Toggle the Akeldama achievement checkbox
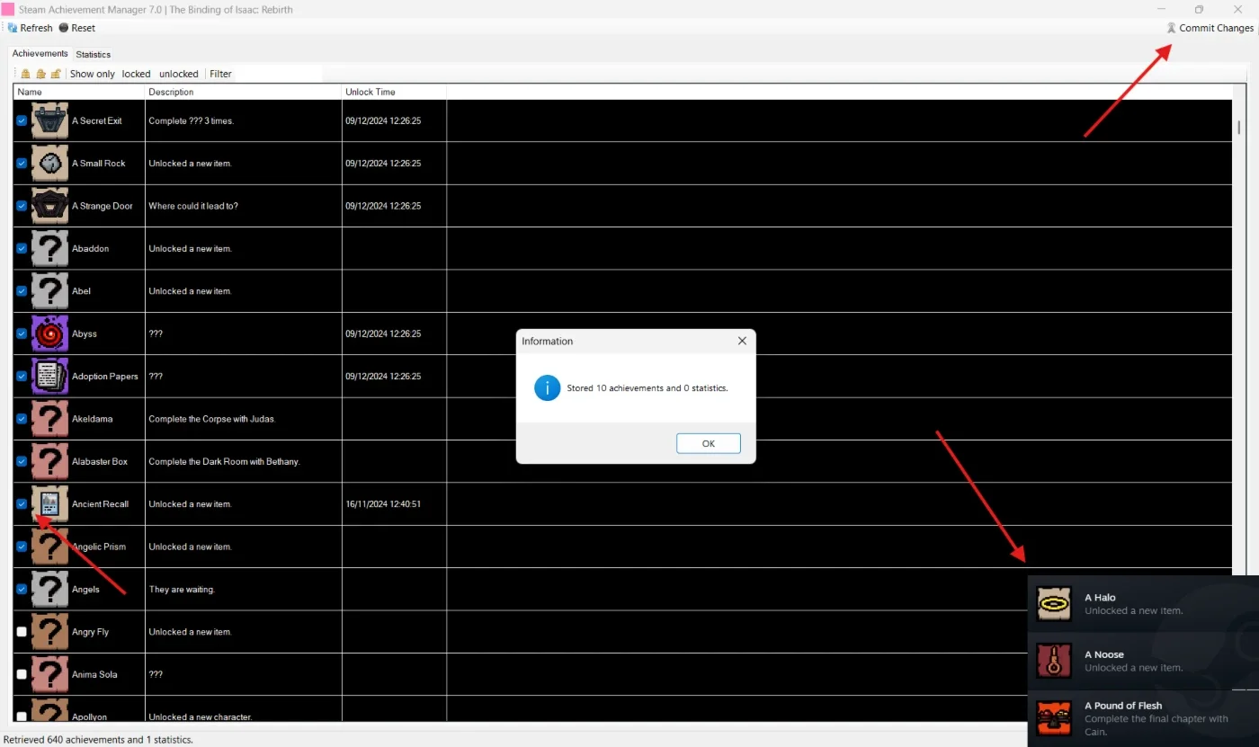The width and height of the screenshot is (1259, 747). (x=22, y=419)
